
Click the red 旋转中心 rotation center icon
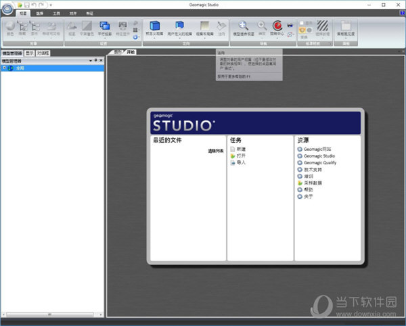point(277,26)
